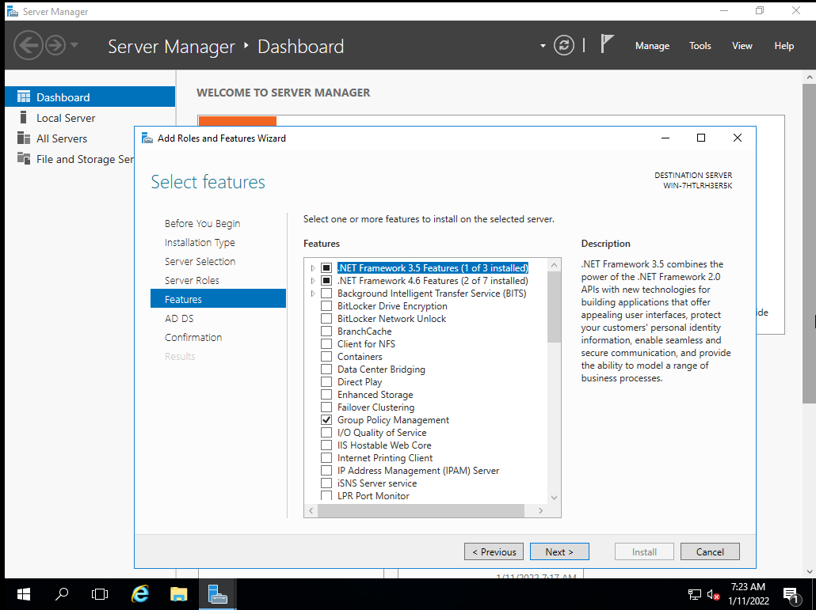Open the Action Center notifications icon
The width and height of the screenshot is (816, 610).
790,594
